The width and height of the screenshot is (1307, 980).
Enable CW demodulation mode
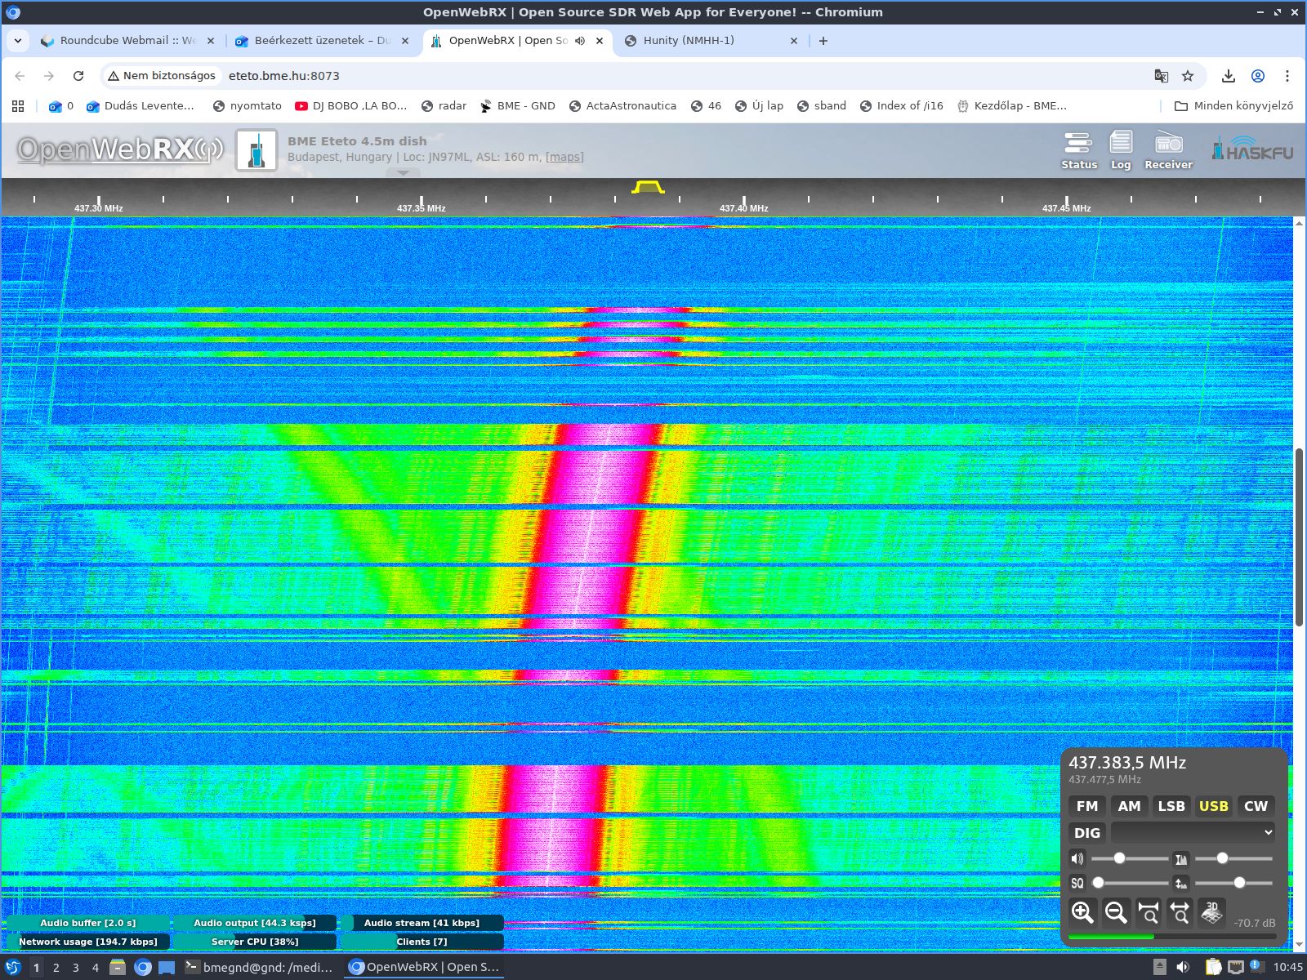pos(1256,806)
